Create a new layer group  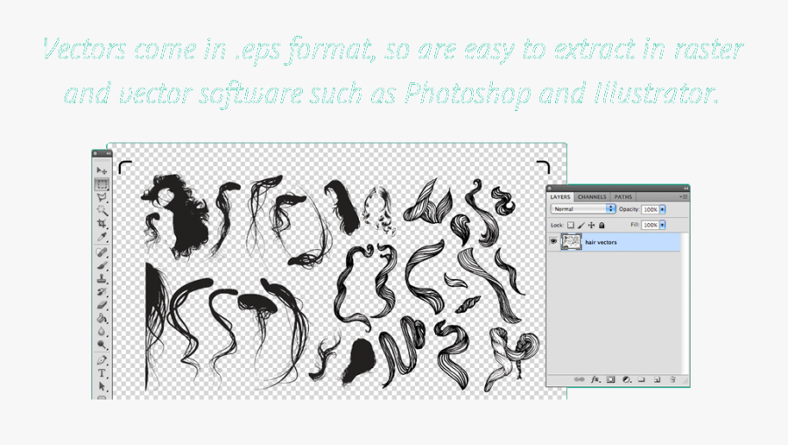(642, 379)
